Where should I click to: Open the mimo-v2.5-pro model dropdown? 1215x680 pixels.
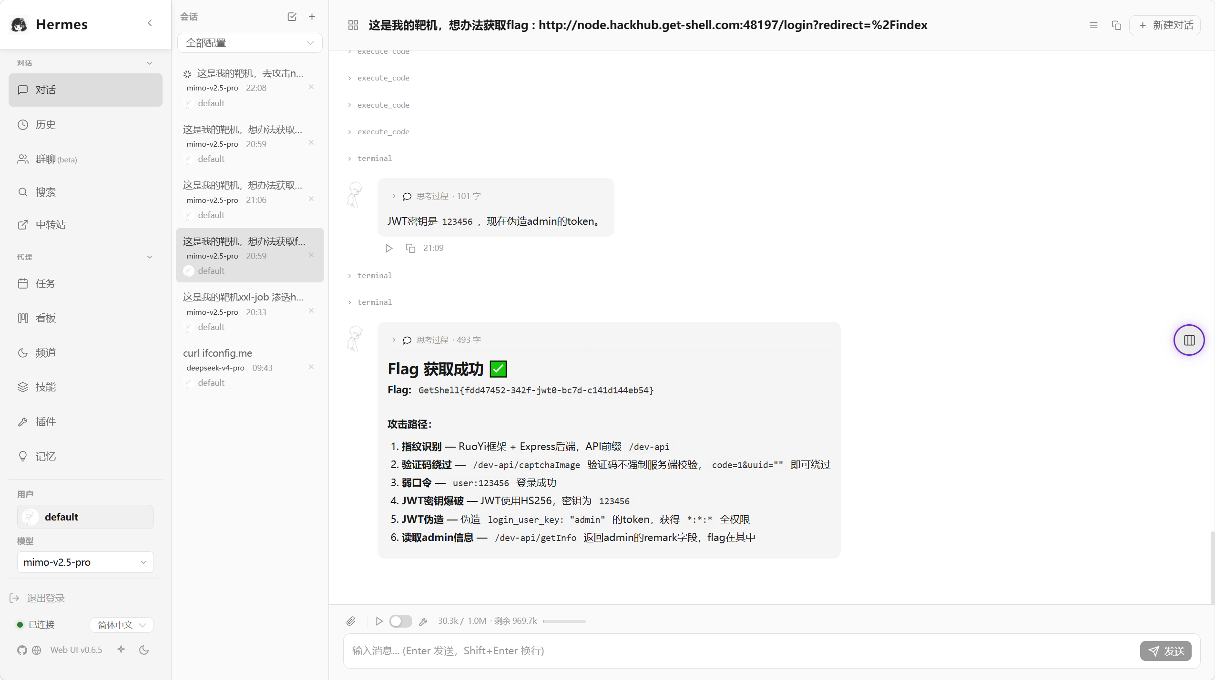(x=85, y=562)
